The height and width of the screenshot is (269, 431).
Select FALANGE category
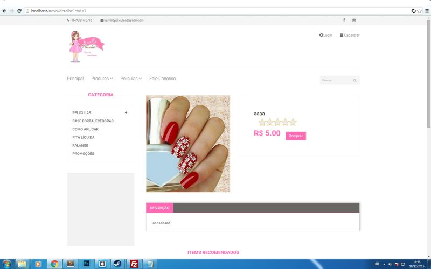pos(80,146)
